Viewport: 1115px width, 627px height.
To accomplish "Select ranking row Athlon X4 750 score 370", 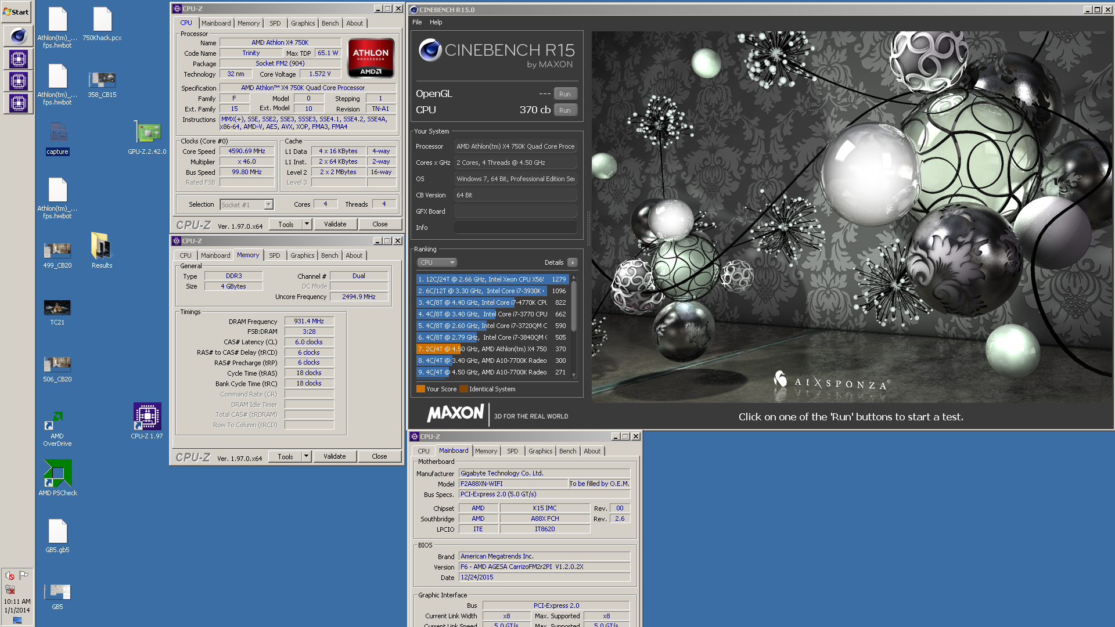I will (x=492, y=349).
